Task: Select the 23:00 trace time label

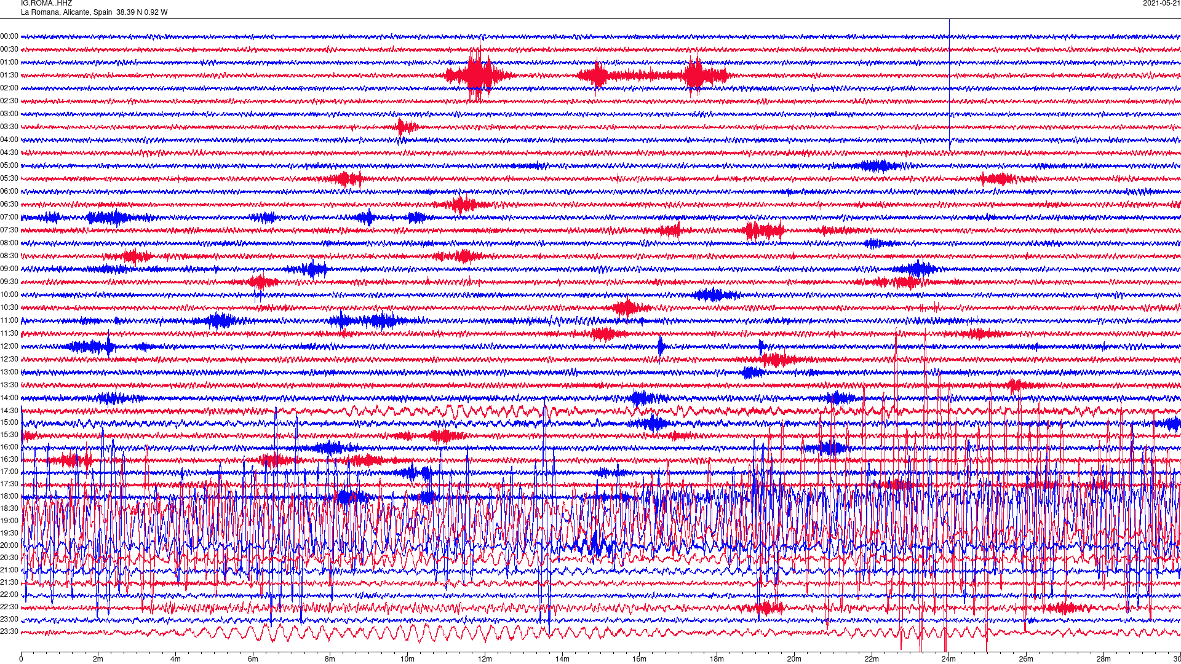Action: pos(9,619)
